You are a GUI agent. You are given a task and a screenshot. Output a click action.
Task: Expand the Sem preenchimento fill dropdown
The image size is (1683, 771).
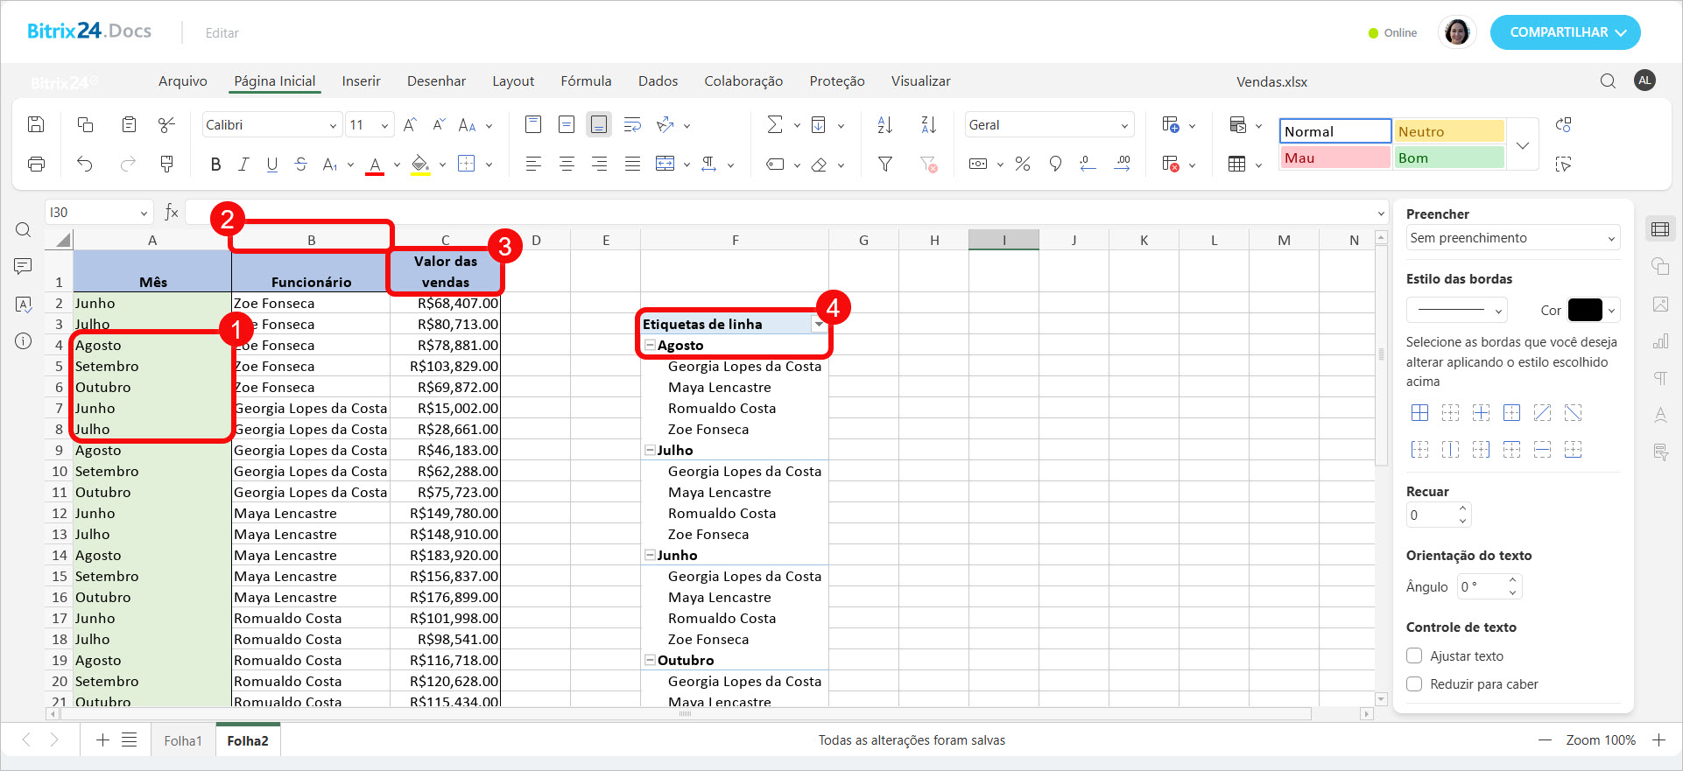click(1512, 238)
